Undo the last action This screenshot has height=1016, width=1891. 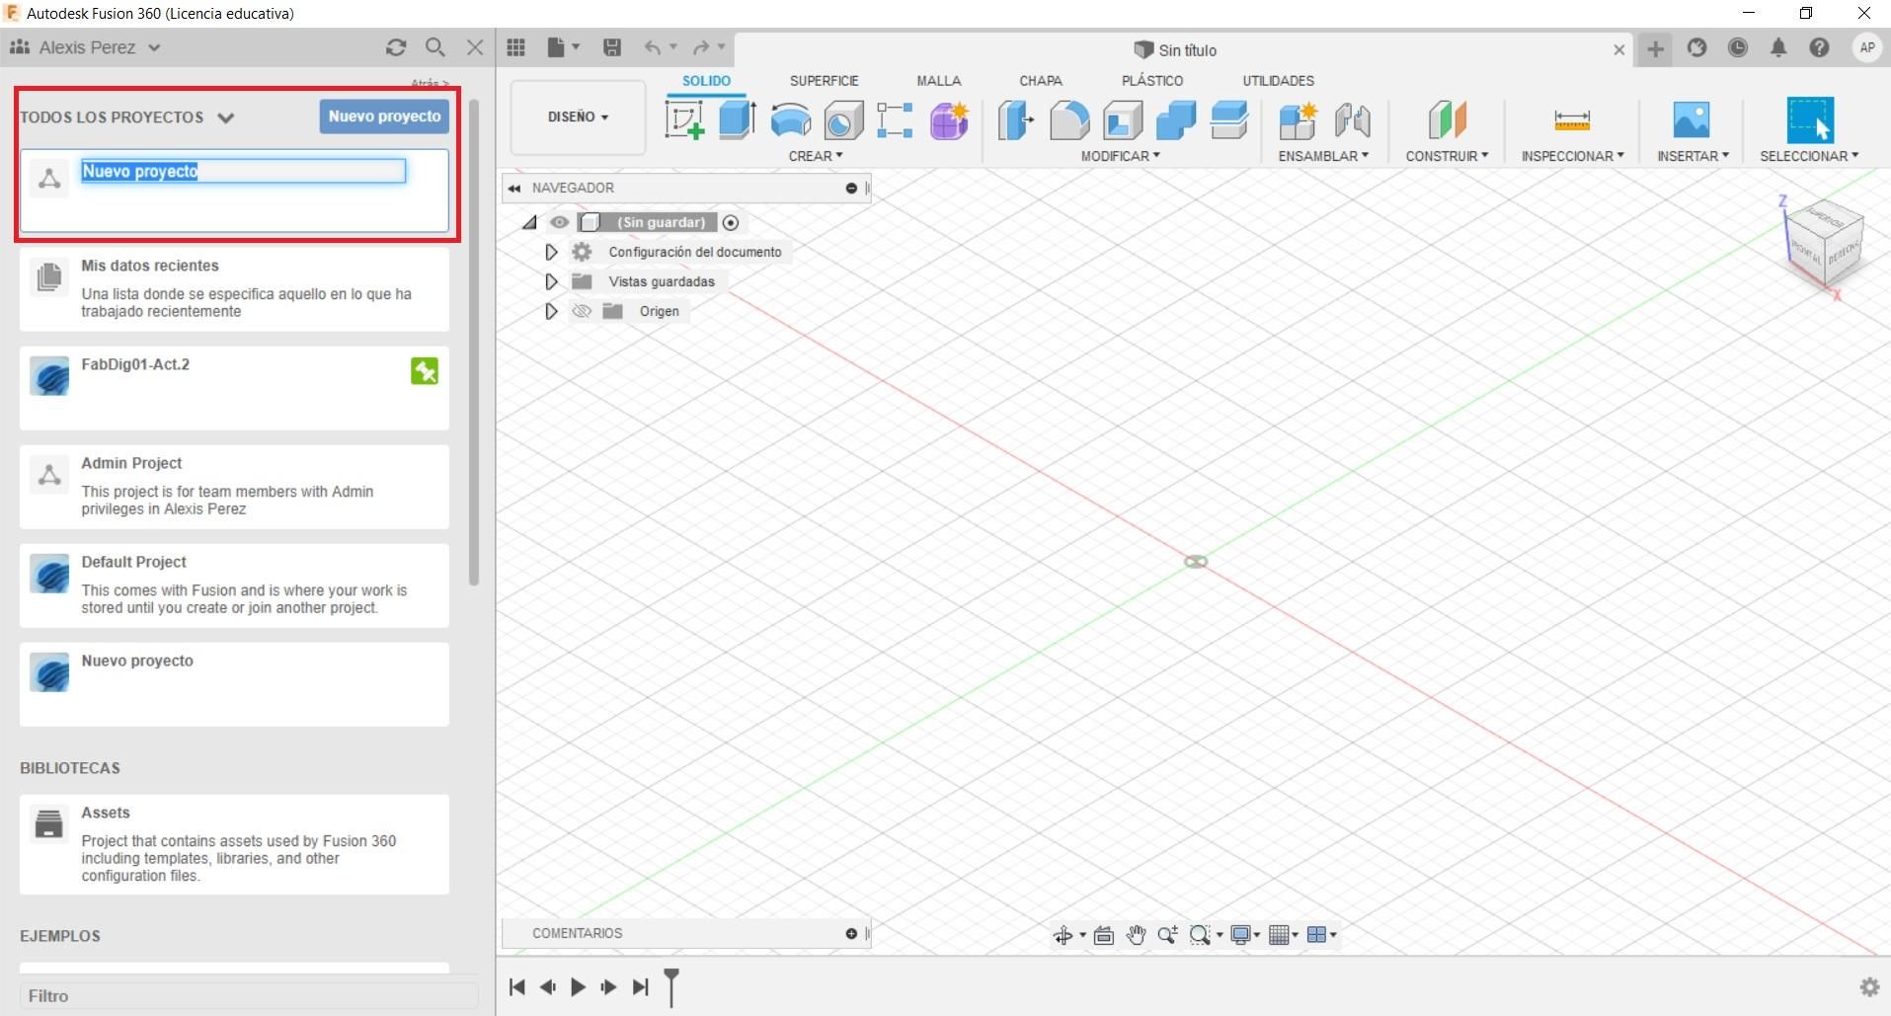pos(653,47)
